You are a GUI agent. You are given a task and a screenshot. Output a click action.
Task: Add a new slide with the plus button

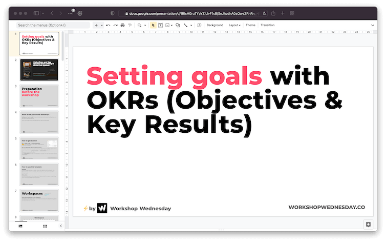point(96,25)
